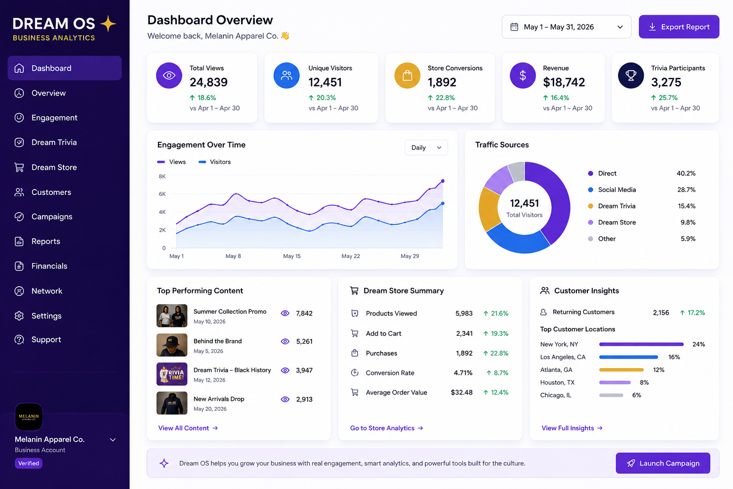Open the Dream Trivia menu item
Image resolution: width=733 pixels, height=489 pixels.
pos(64,142)
